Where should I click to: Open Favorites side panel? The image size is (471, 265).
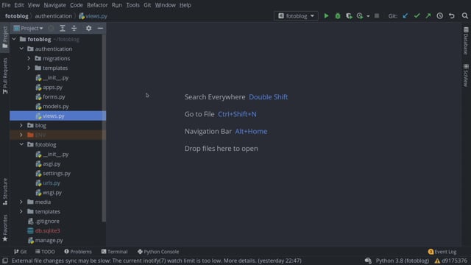[5, 227]
